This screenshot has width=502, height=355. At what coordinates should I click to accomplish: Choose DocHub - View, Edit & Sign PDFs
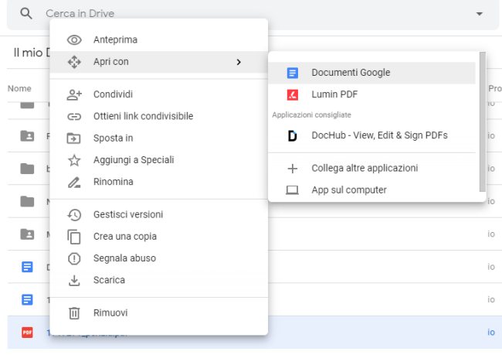(x=371, y=135)
